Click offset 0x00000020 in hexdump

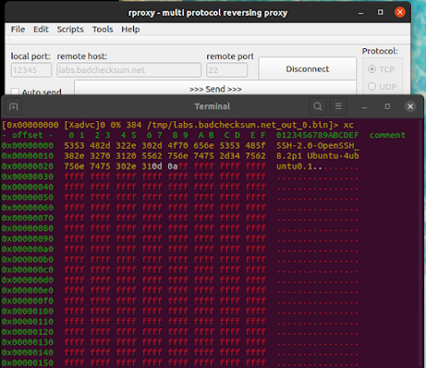(x=28, y=167)
